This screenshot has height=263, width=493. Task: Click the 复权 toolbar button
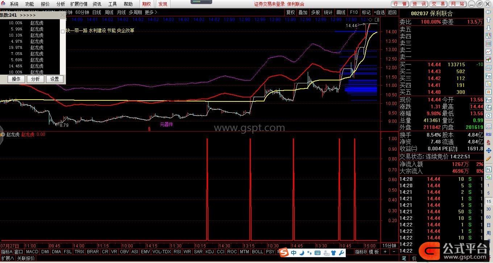coord(290,12)
